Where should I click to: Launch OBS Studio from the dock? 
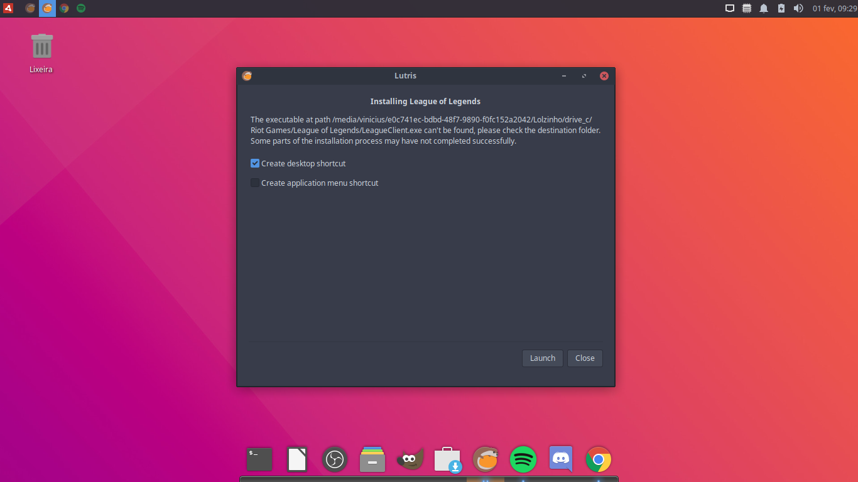click(x=335, y=459)
